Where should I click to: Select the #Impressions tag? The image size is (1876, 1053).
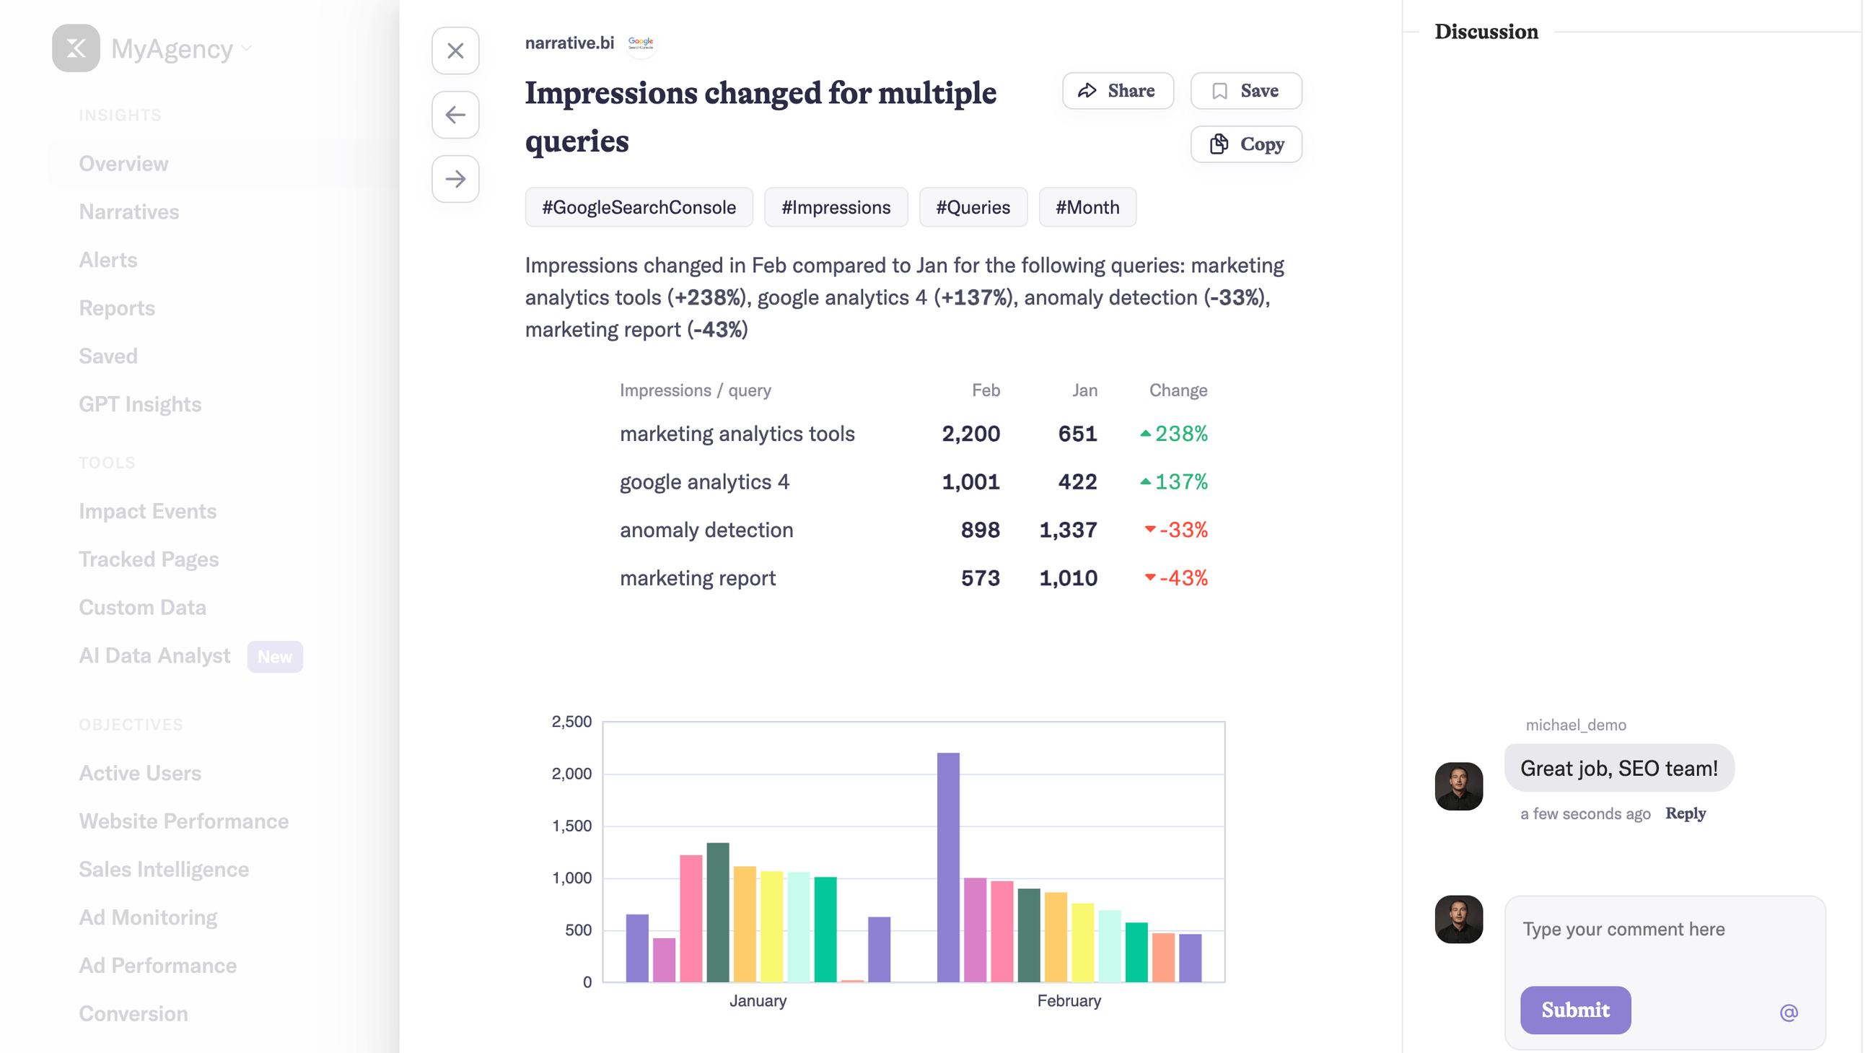point(836,208)
